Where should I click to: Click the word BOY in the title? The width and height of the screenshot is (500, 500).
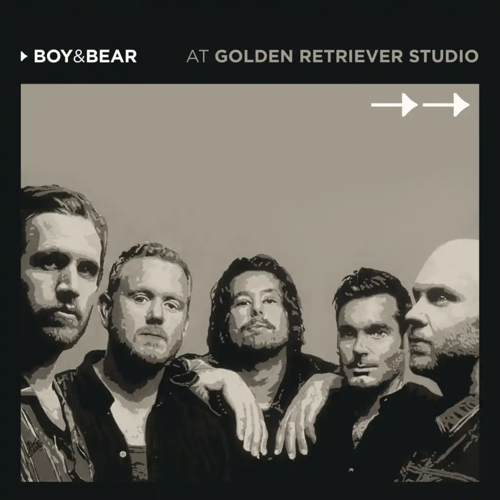(54, 57)
